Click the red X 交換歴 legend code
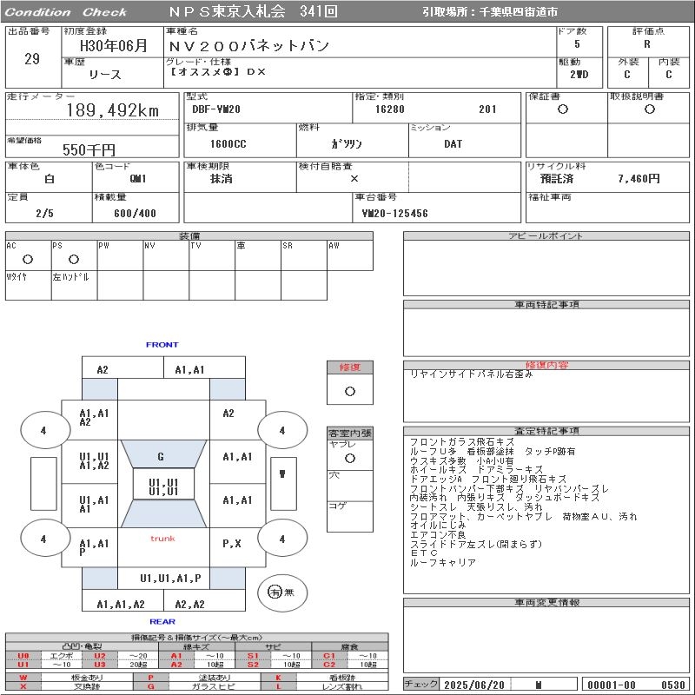 (x=23, y=686)
